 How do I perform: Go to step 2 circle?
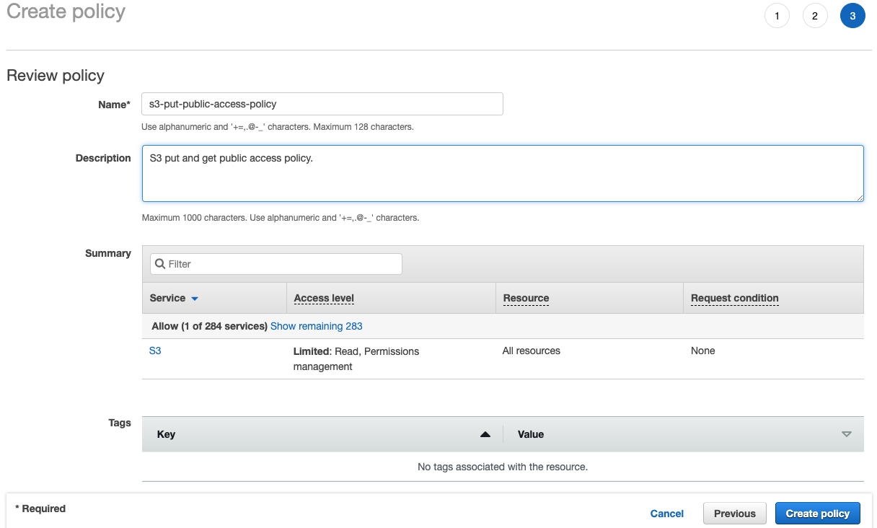814,16
